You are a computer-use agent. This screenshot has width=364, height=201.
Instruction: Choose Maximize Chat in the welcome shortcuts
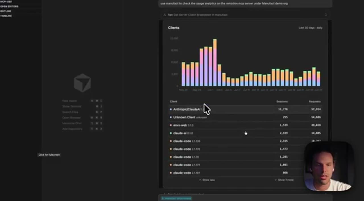pos(72,123)
